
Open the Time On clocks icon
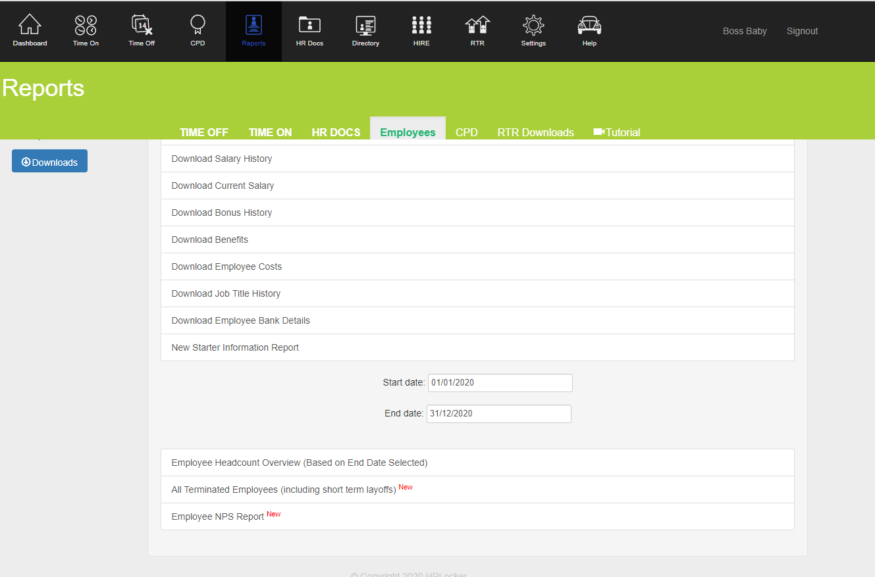(x=86, y=26)
